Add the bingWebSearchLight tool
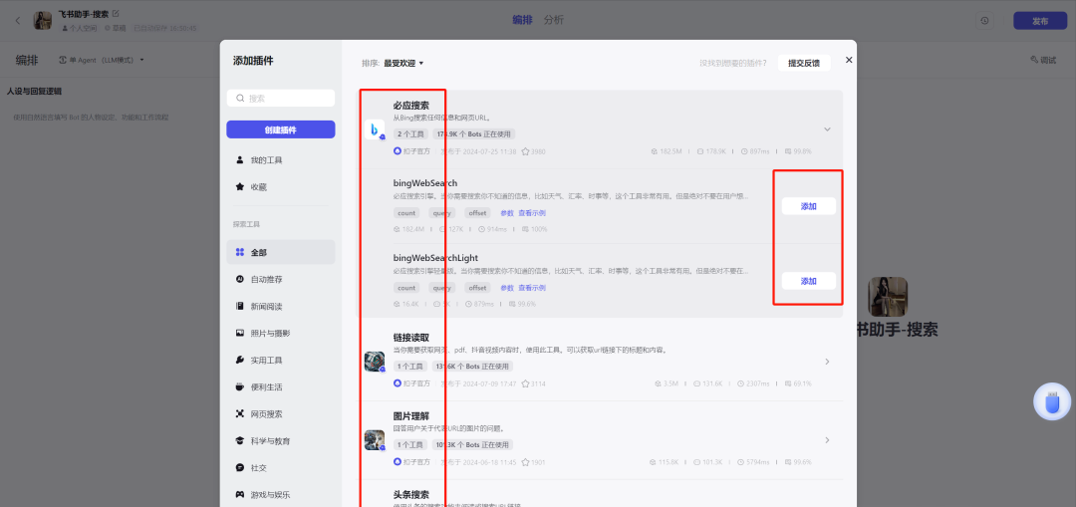The image size is (1076, 507). point(808,281)
